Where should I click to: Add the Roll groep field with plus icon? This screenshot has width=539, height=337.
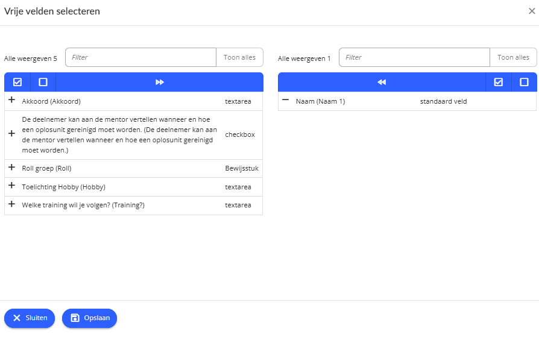point(11,167)
